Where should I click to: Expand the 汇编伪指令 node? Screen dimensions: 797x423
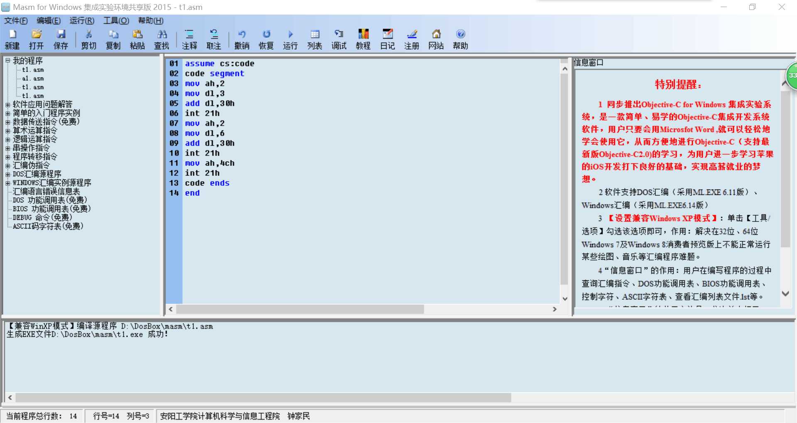[7, 165]
